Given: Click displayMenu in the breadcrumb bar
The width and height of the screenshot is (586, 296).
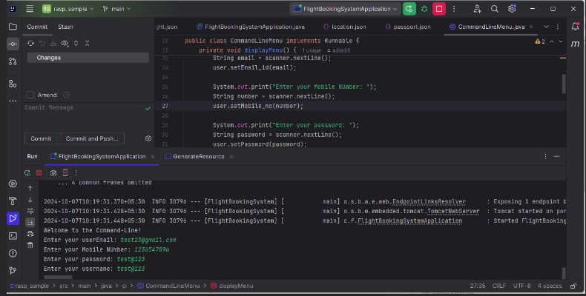Looking at the screenshot, I should (231, 286).
